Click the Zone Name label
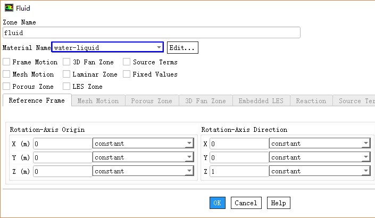 pos(19,22)
